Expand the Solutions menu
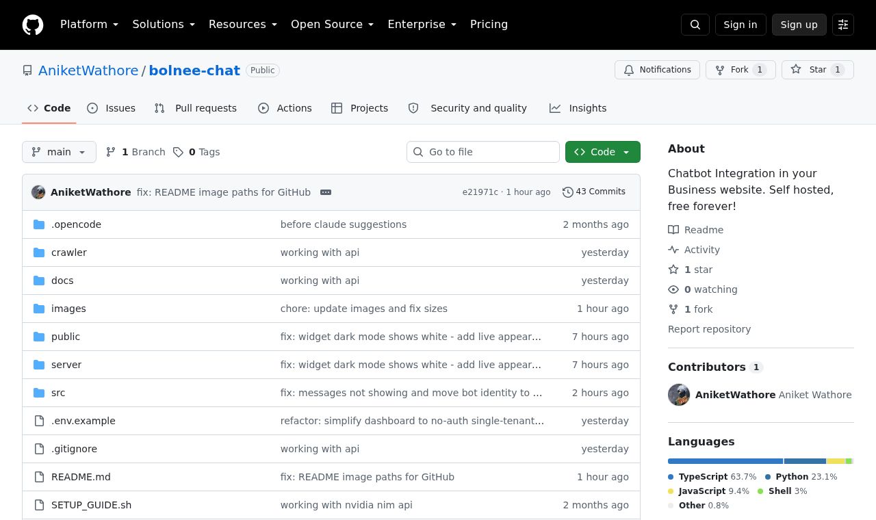The width and height of the screenshot is (876, 520). click(164, 25)
